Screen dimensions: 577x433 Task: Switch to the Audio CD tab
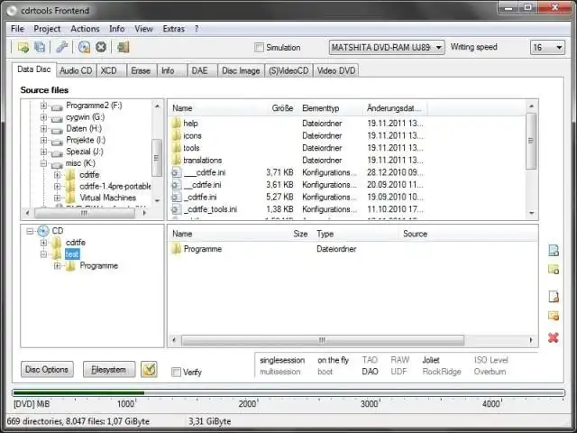click(76, 70)
